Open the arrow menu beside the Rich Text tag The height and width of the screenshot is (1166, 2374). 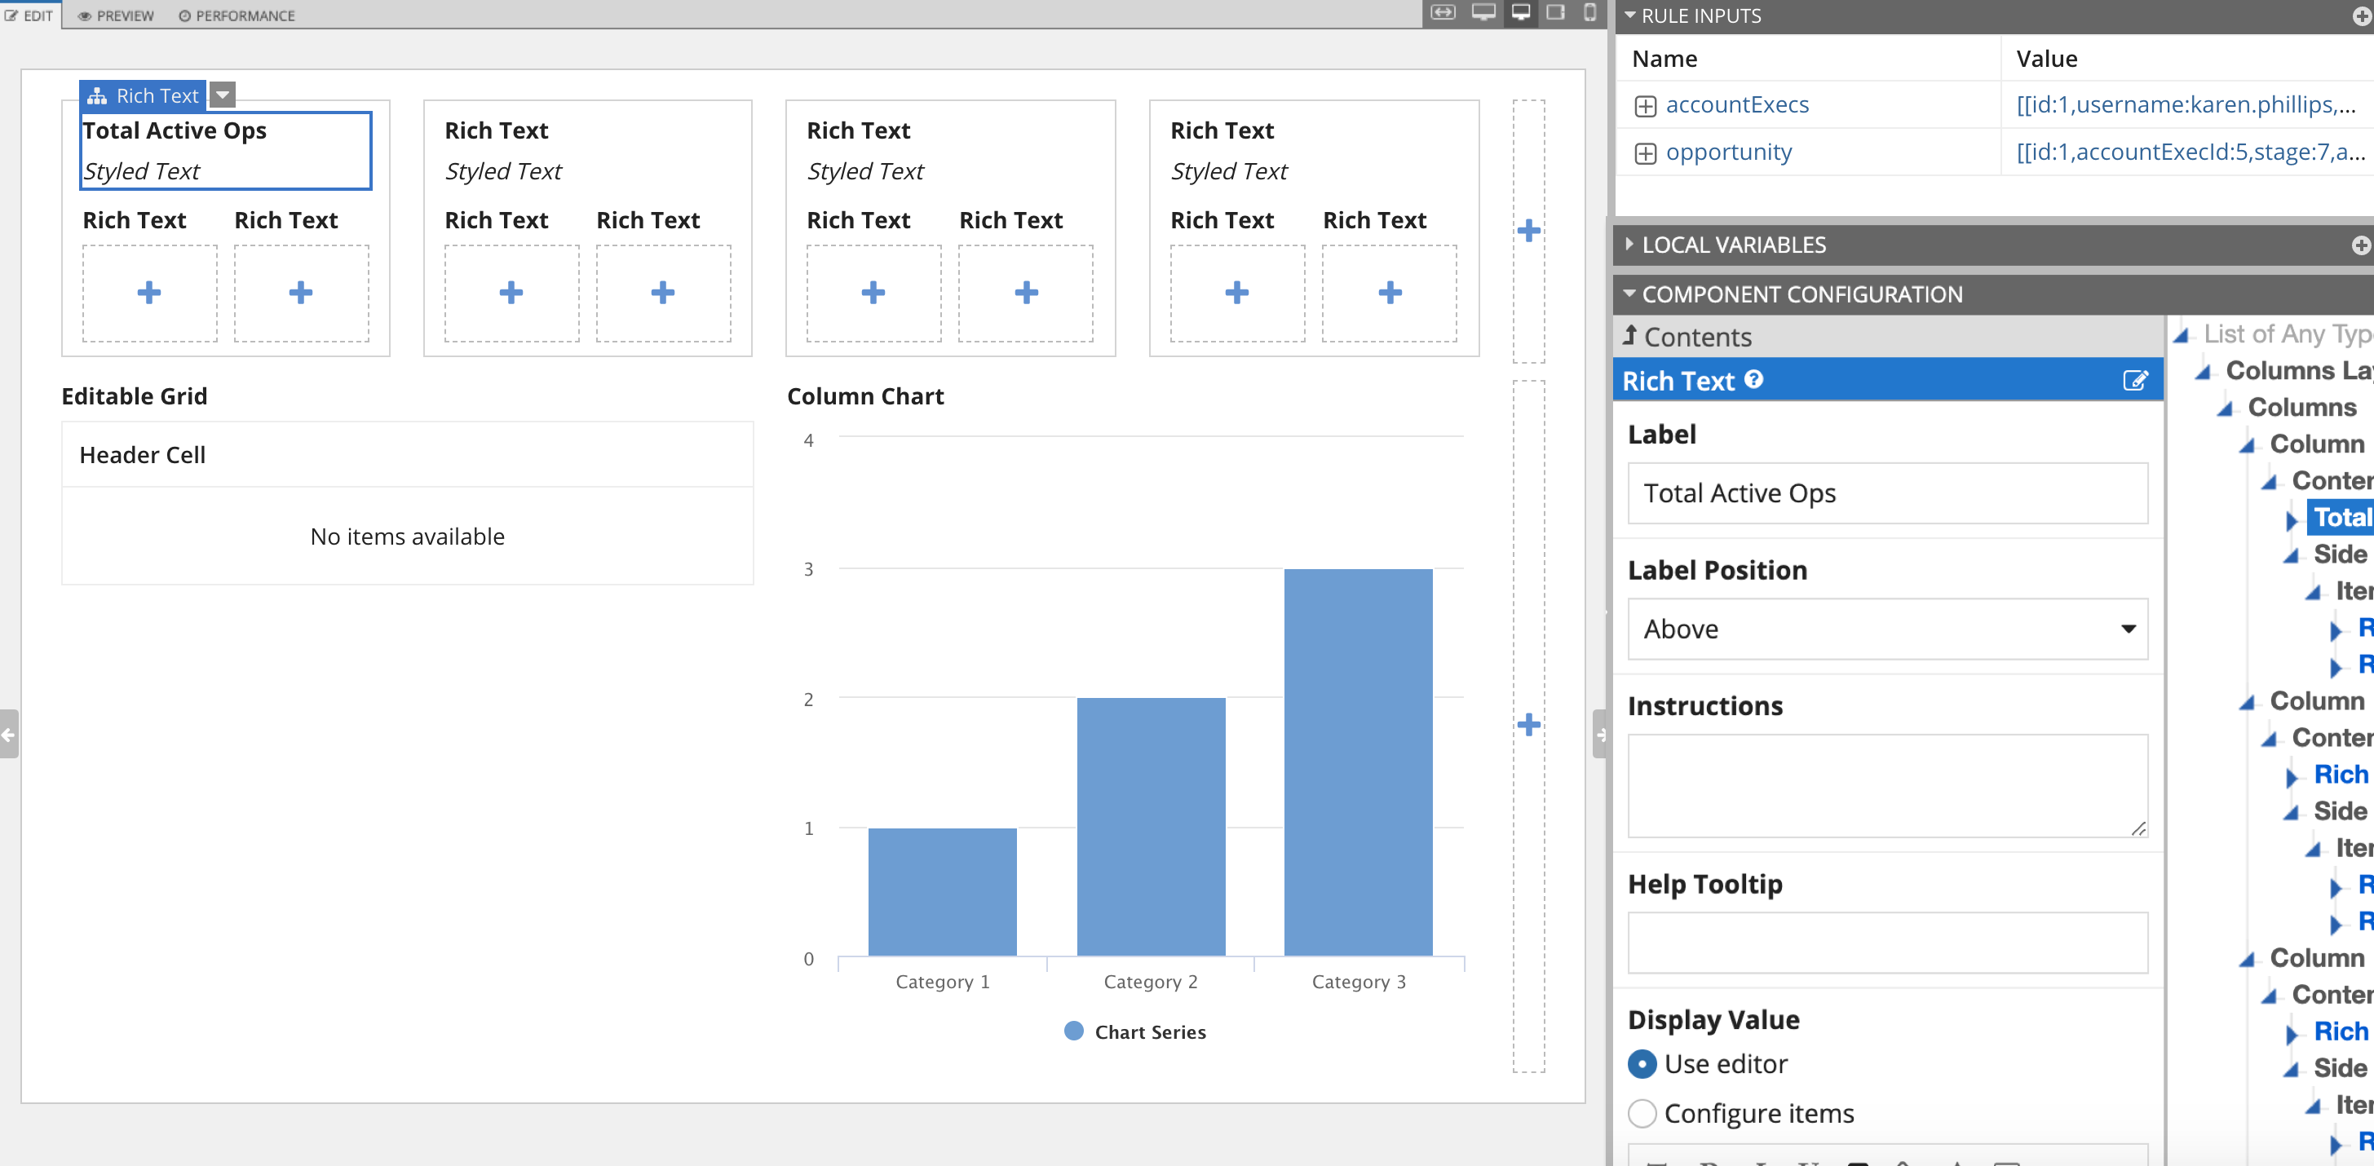coord(222,95)
